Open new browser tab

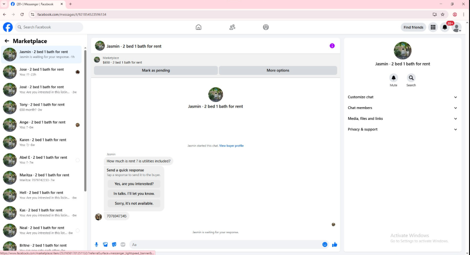(x=71, y=4)
